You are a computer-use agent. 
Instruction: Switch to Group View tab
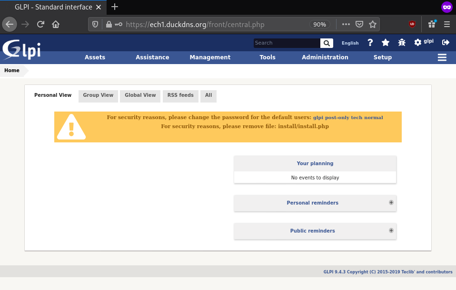(98, 96)
